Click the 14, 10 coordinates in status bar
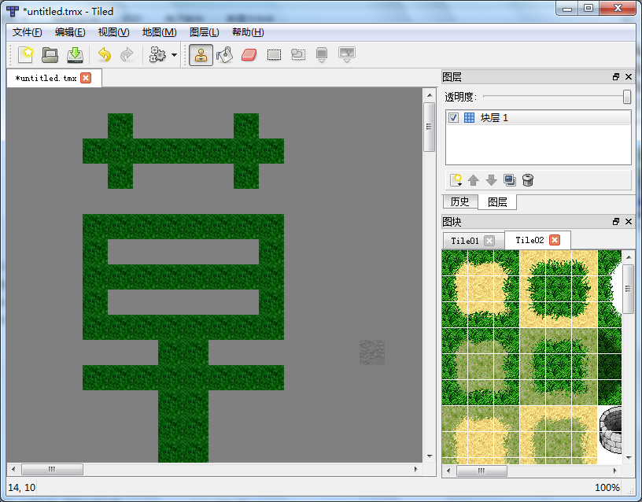 click(22, 488)
